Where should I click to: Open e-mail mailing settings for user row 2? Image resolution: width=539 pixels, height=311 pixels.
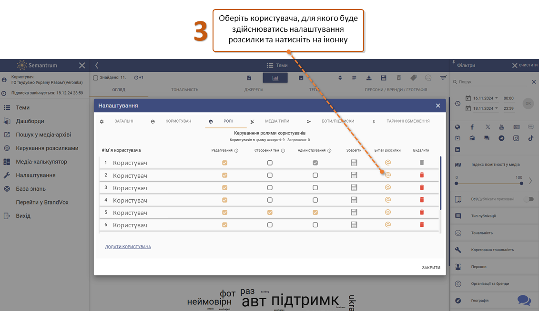[x=388, y=175]
